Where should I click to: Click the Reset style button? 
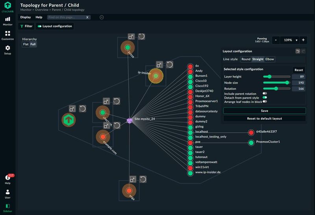click(299, 70)
